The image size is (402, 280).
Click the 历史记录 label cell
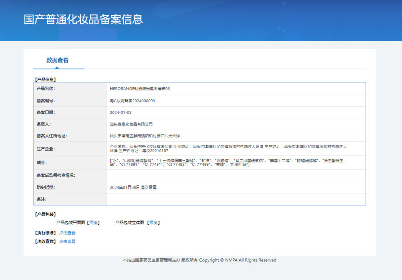click(70, 188)
